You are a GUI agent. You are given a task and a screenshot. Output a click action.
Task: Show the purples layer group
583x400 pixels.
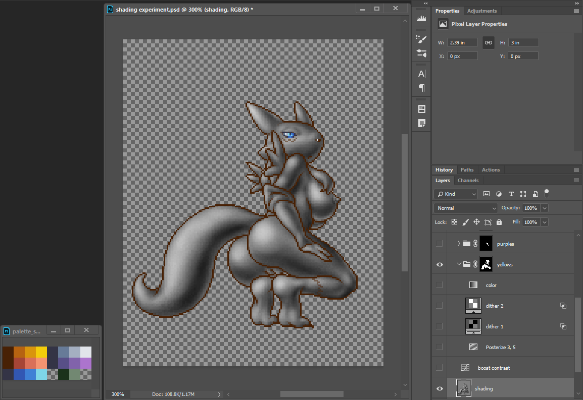[440, 244]
